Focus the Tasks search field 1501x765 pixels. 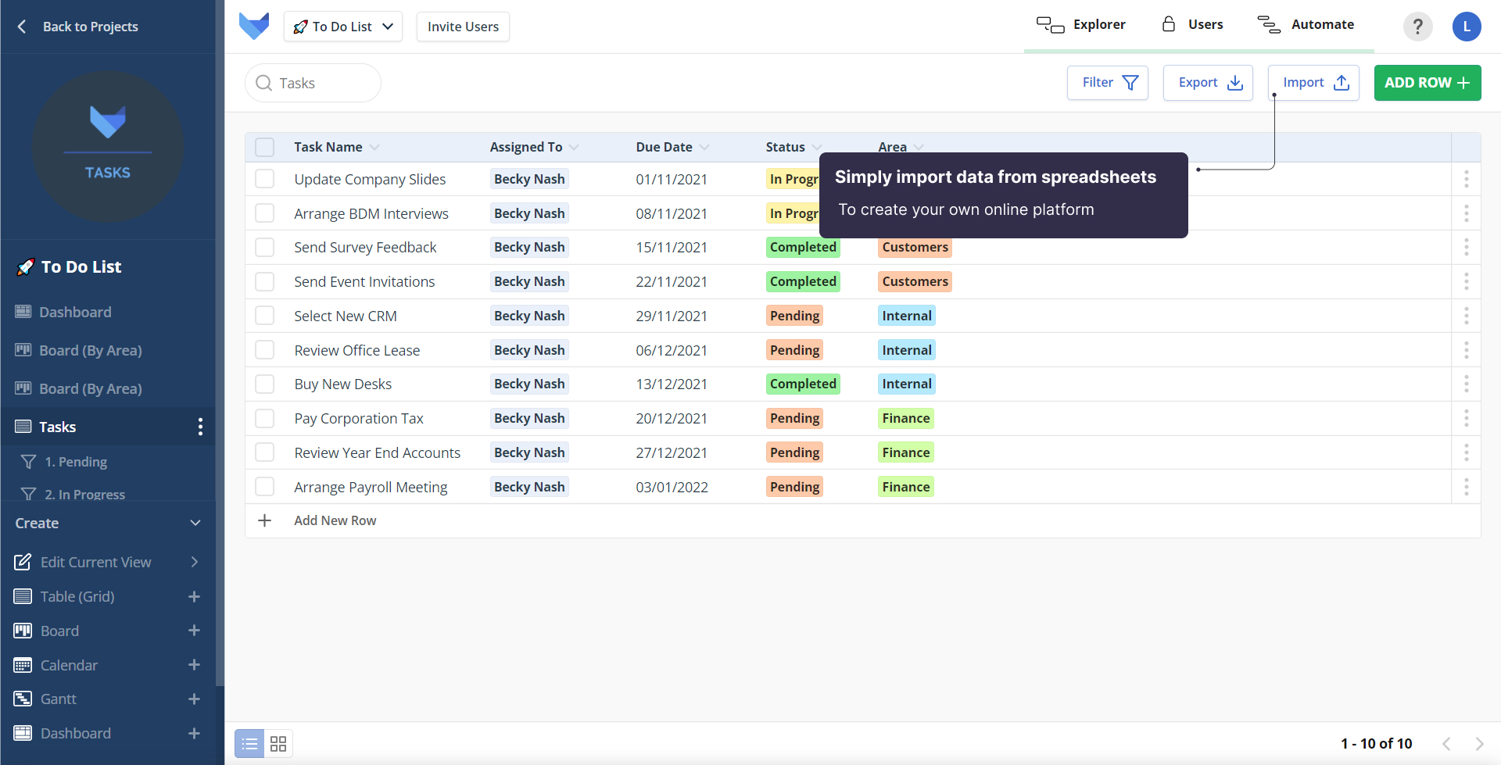313,83
